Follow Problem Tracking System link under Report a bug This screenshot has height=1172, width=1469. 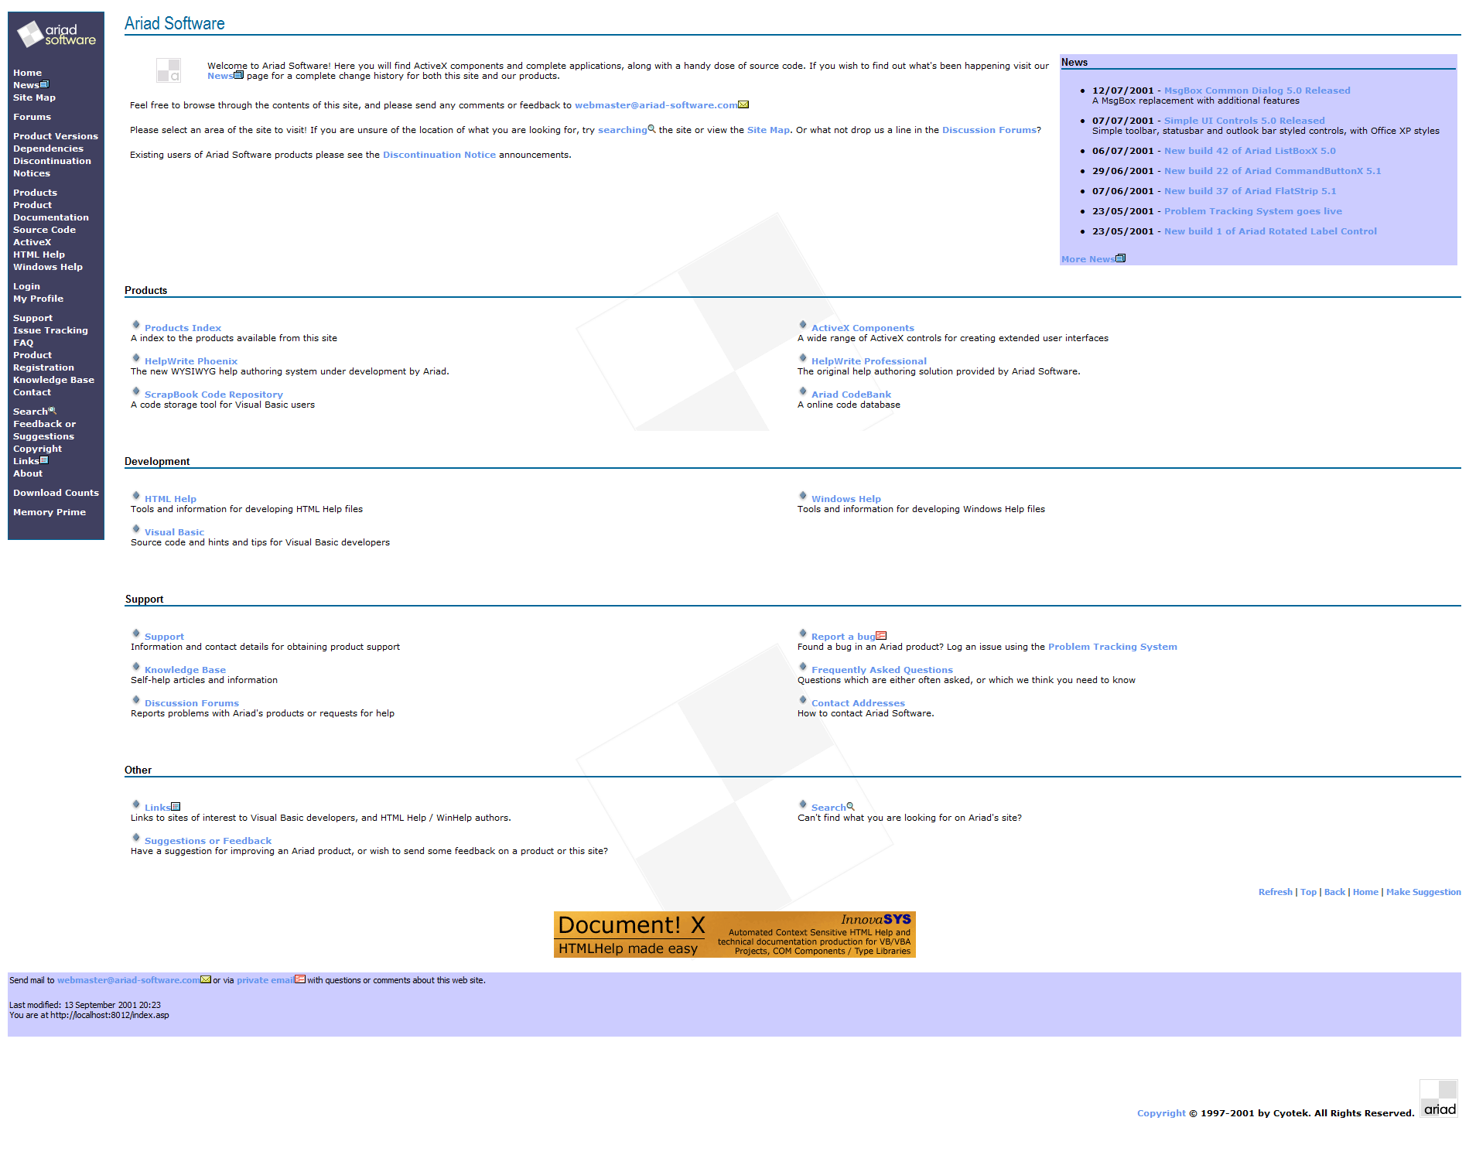coord(1112,647)
